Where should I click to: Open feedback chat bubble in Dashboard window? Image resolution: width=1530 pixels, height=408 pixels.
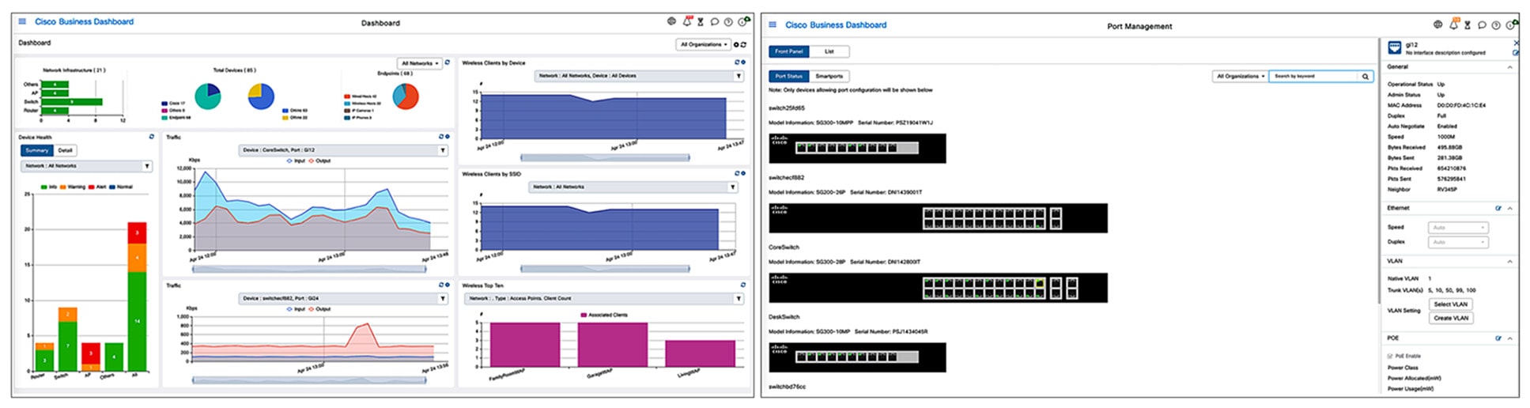coord(714,22)
